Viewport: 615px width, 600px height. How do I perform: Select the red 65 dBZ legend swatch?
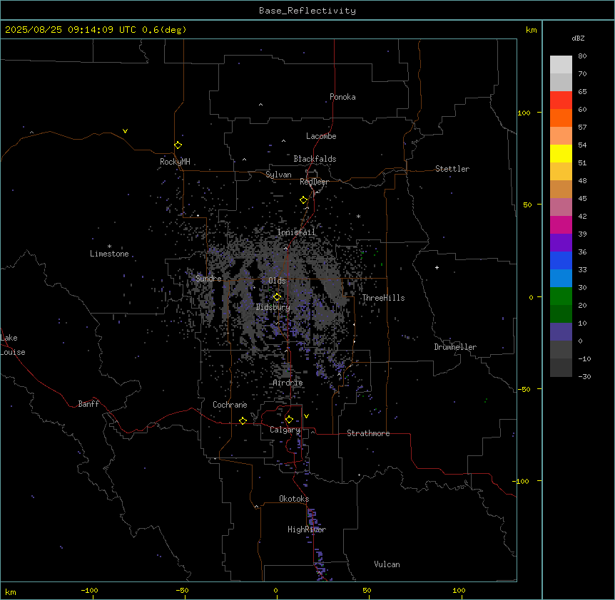[x=561, y=100]
